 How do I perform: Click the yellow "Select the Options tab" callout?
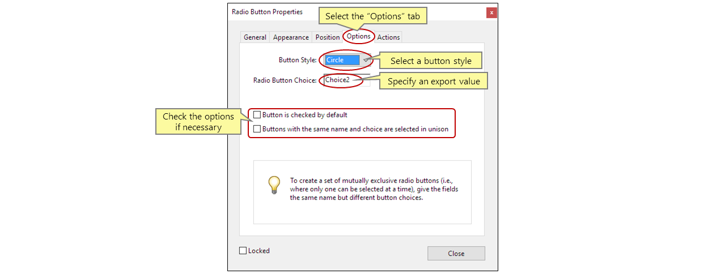point(372,16)
